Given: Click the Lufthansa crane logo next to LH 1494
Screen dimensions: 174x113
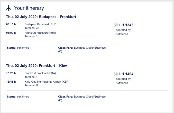Looking at the screenshot, I should pos(116,74).
